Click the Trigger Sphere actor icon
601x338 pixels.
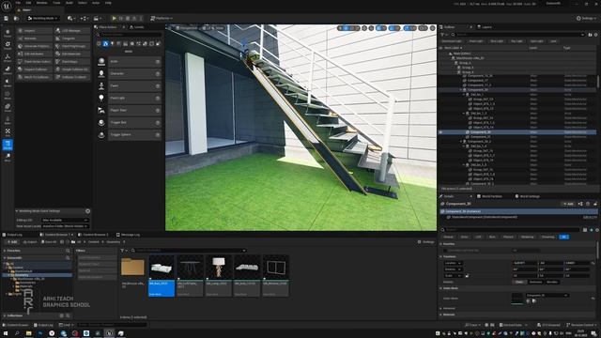pos(101,135)
